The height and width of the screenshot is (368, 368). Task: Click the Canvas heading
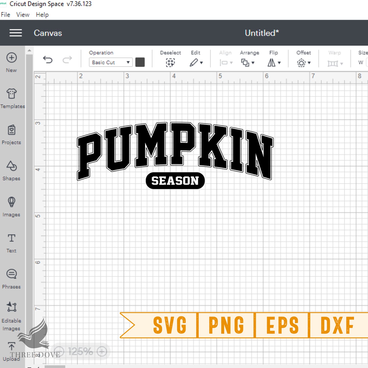click(x=48, y=33)
